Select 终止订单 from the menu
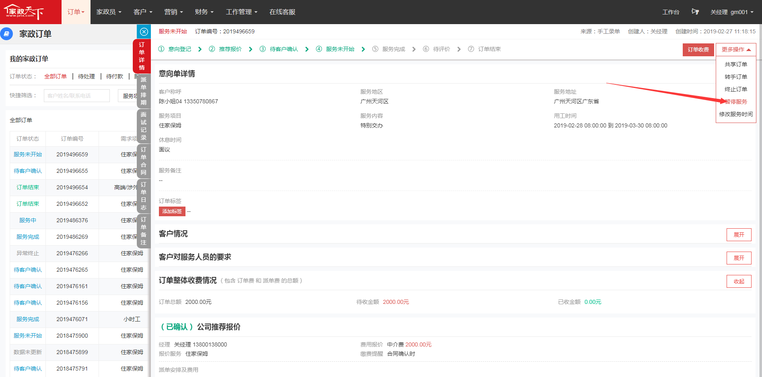This screenshot has height=377, width=762. [736, 89]
